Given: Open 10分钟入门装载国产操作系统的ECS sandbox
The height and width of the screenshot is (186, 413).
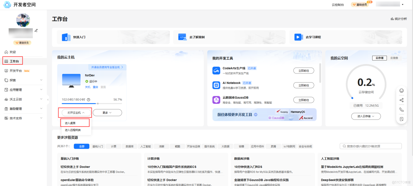Looking at the screenshot, I should coord(172,167).
